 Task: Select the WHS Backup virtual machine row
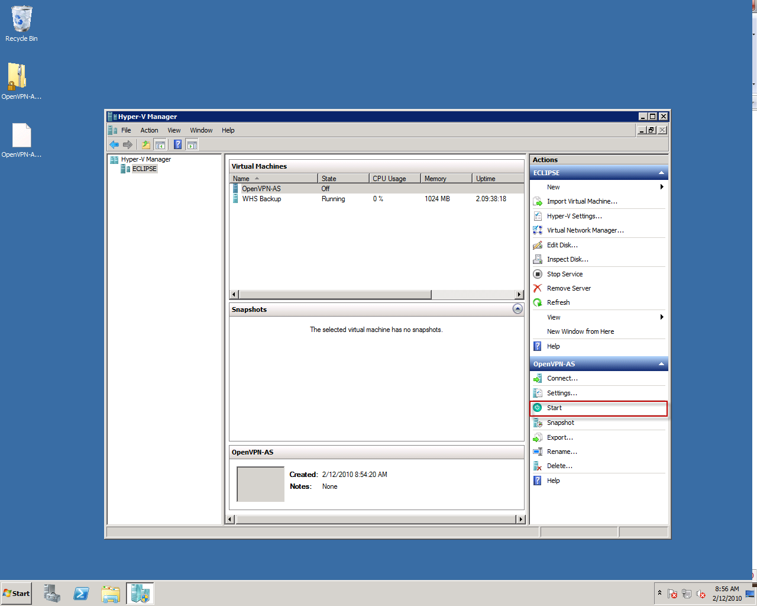377,199
